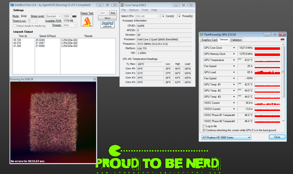Uncheck Continue refreshing in background option
Screen dimensions: 293x174
[x=204, y=130]
